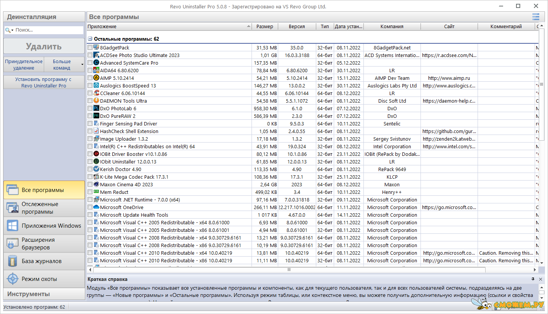Click the DxO PhotoLab 6 icon

pos(96,108)
